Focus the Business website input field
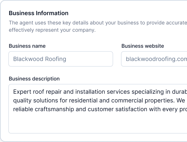This screenshot has height=142, width=187. 154,59
